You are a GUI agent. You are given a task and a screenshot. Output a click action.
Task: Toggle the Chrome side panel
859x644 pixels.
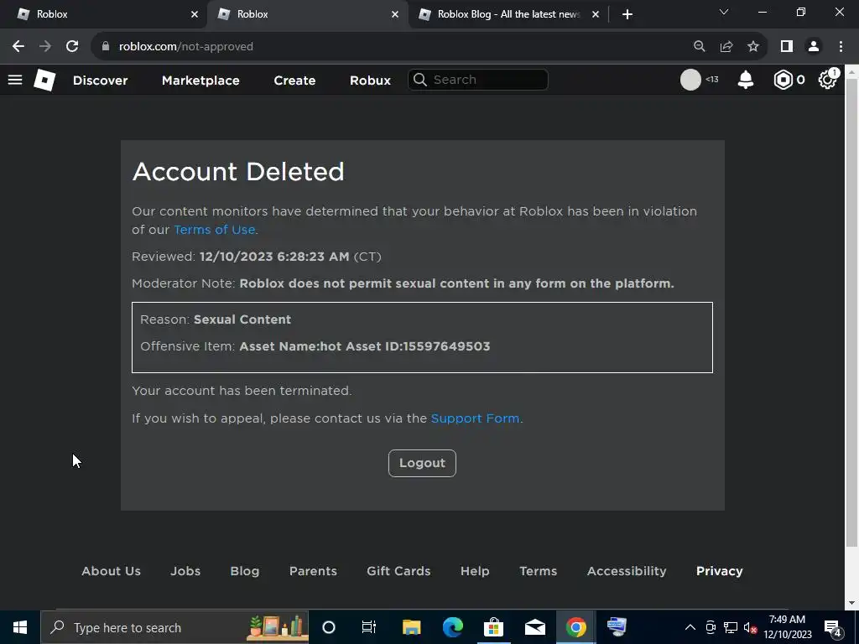click(x=787, y=47)
